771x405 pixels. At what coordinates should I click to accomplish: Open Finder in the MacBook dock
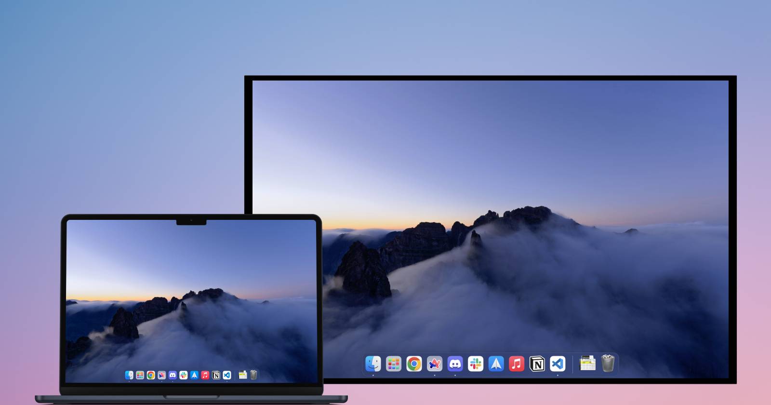[129, 375]
